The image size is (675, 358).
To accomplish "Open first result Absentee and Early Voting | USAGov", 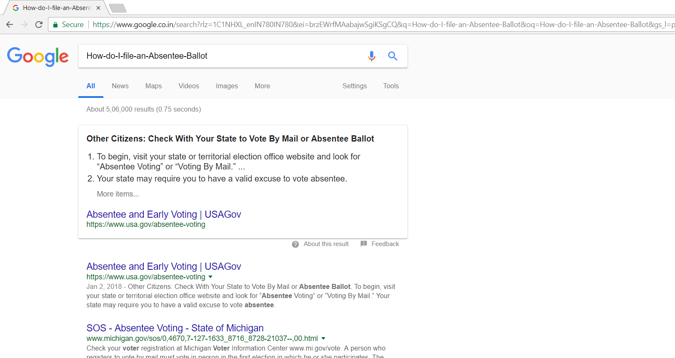I will click(164, 266).
